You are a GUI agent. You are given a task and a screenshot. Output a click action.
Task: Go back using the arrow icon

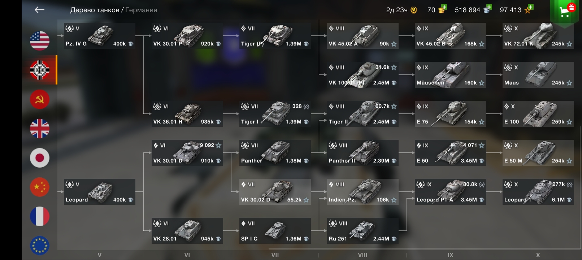[x=39, y=10]
